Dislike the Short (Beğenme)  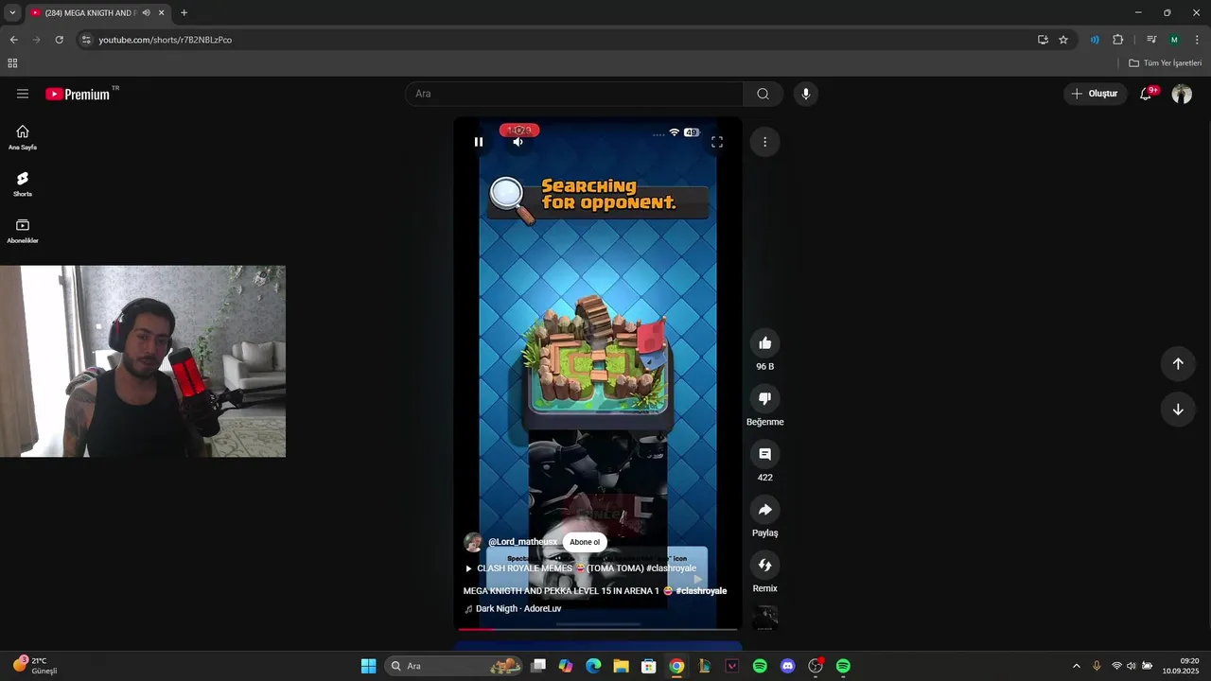click(x=765, y=398)
